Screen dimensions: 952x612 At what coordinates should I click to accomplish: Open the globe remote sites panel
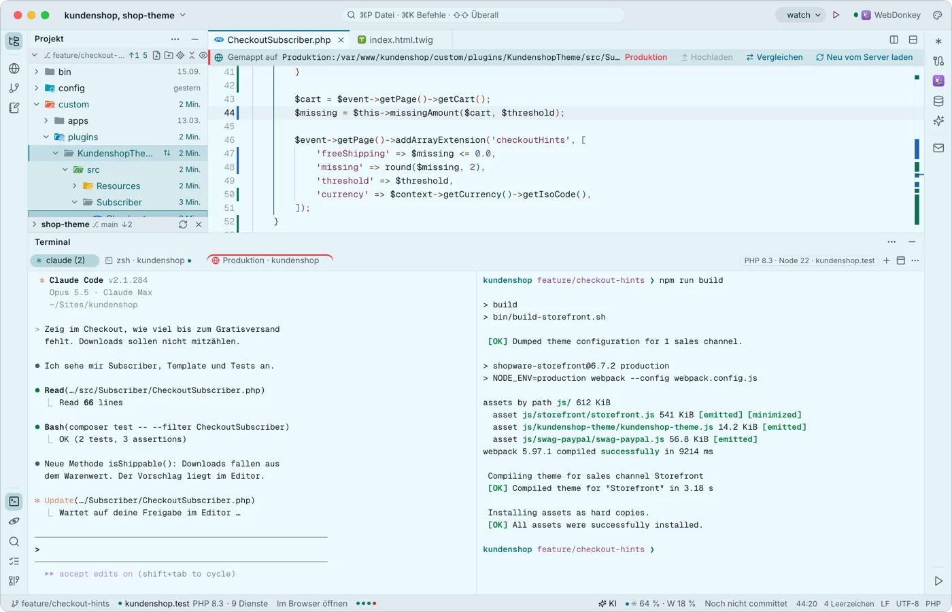click(14, 69)
